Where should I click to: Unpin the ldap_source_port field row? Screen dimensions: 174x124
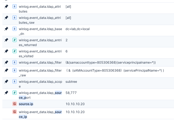coord(6,93)
